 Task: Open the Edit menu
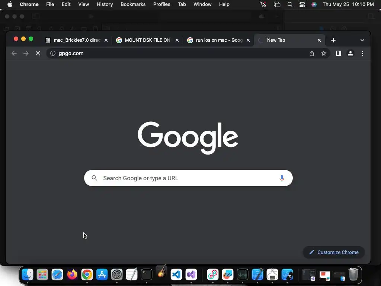click(x=66, y=4)
